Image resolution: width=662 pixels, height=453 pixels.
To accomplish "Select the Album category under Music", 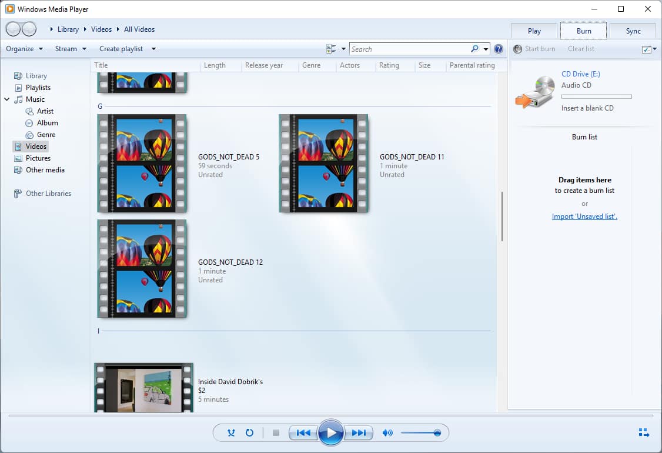I will point(48,122).
